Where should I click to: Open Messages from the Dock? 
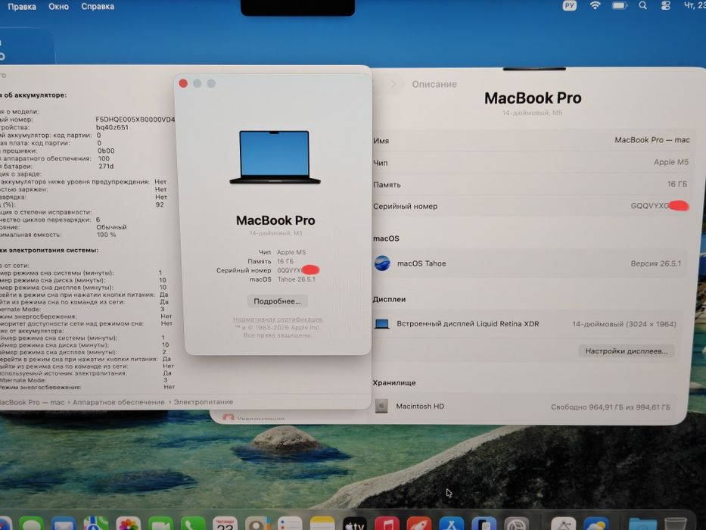(32, 525)
